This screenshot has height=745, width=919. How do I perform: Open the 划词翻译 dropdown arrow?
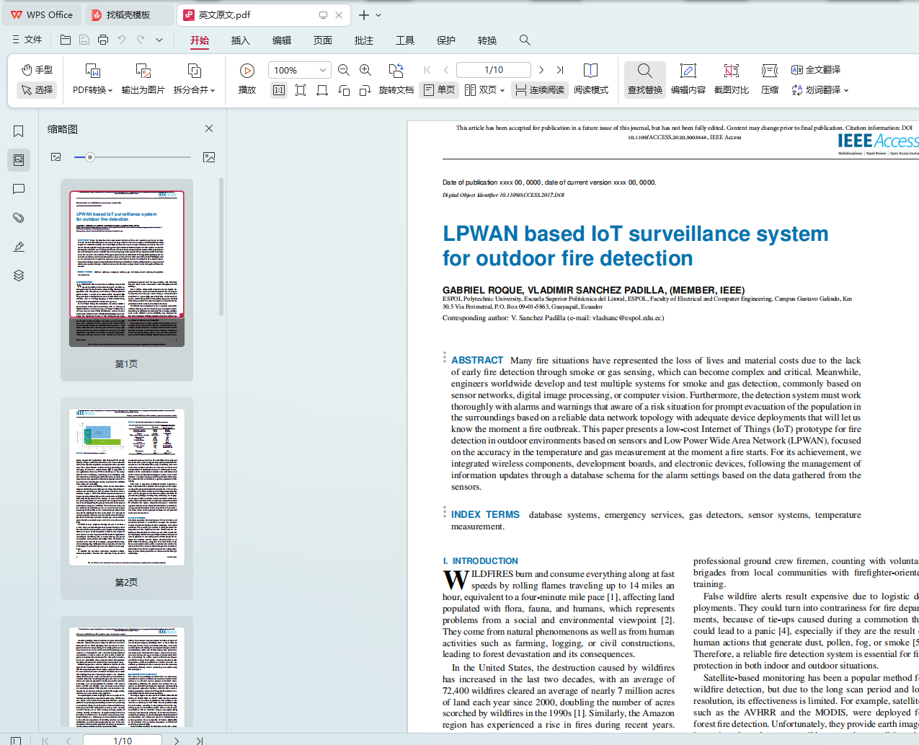click(846, 91)
